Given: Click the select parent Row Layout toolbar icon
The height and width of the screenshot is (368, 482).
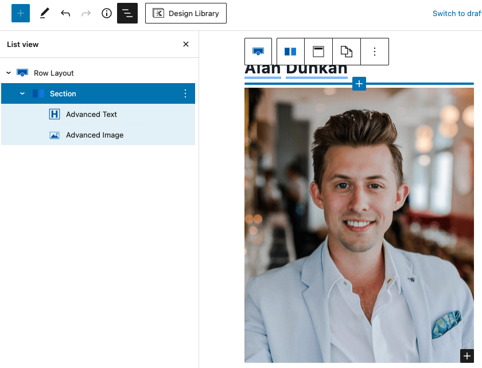Looking at the screenshot, I should [258, 52].
